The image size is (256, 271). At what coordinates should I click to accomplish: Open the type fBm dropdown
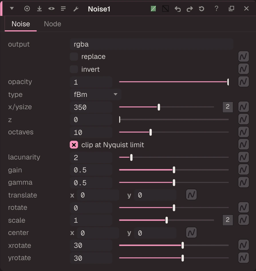(x=96, y=94)
